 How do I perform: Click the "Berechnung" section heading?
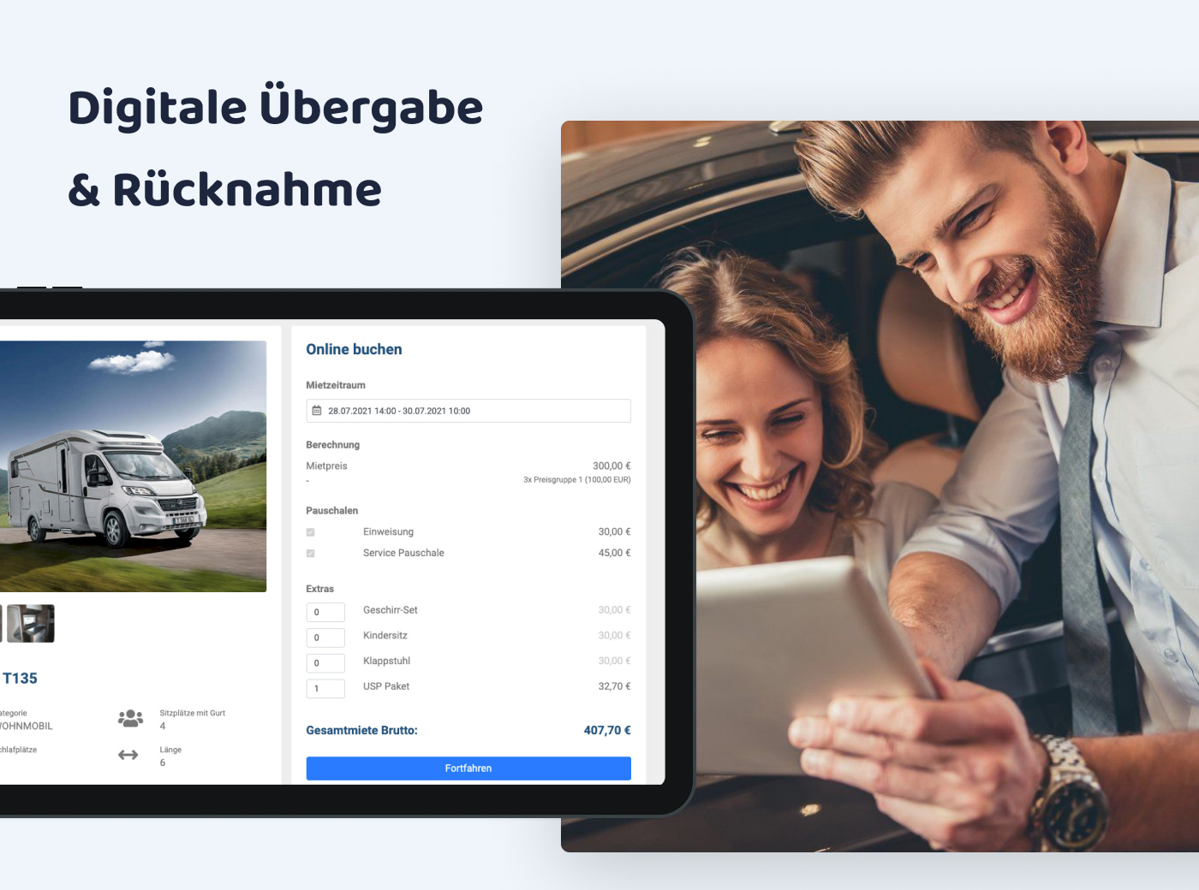333,445
